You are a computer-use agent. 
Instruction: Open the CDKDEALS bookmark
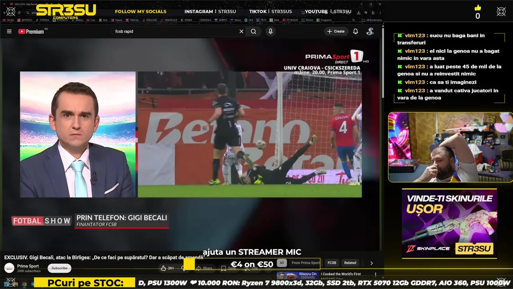pos(205,20)
